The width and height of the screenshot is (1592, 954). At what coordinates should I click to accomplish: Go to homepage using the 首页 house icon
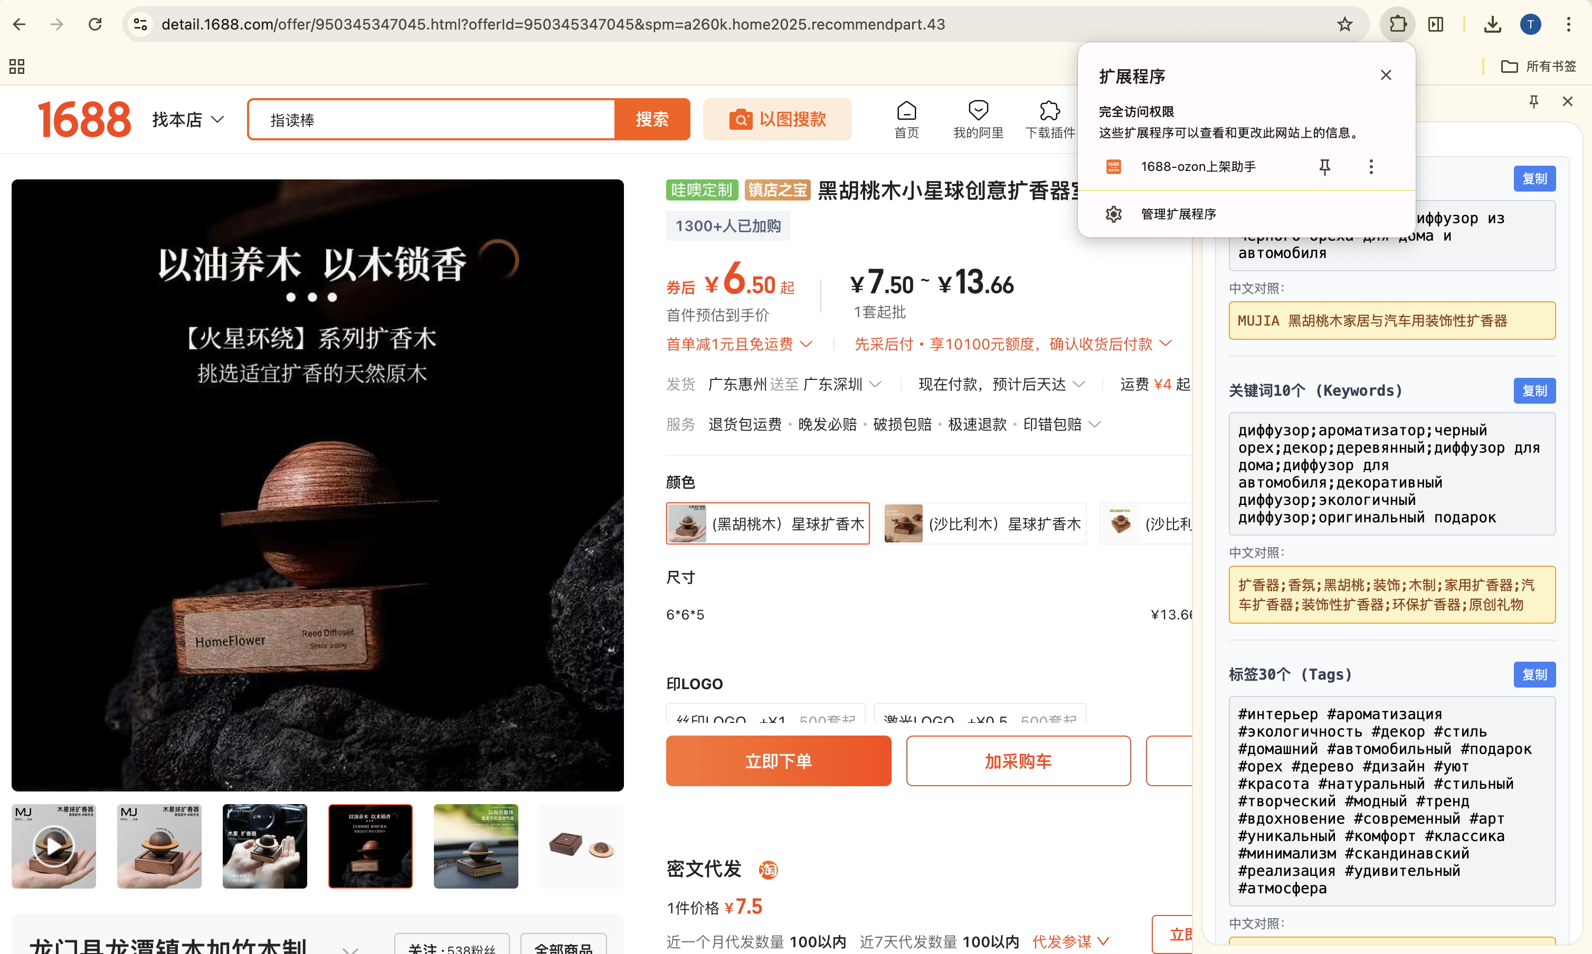[x=906, y=111]
